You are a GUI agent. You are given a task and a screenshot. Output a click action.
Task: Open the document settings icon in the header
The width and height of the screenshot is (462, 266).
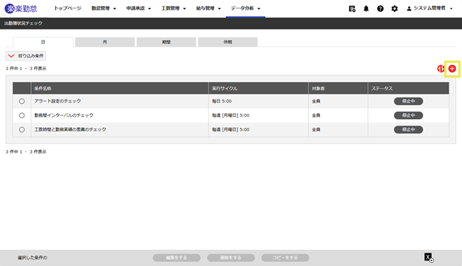point(352,9)
